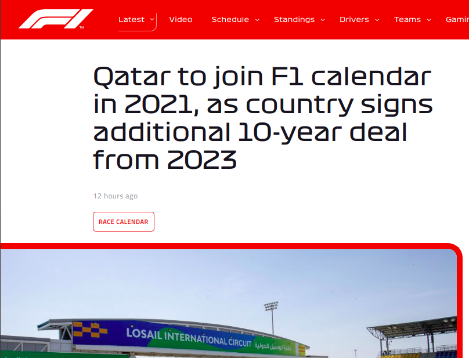
Task: Open the Latest menu item
Action: (x=131, y=20)
